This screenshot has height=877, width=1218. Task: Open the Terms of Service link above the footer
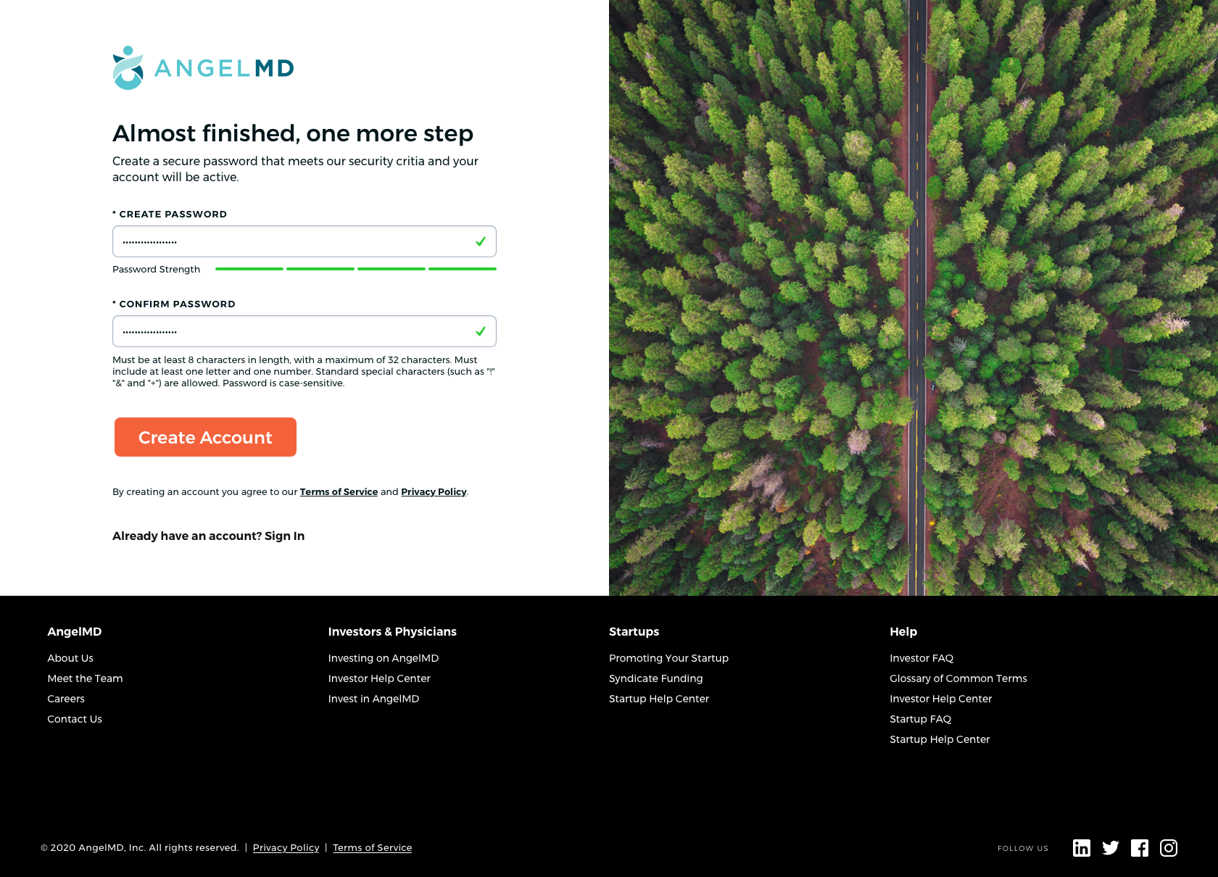pyautogui.click(x=339, y=491)
